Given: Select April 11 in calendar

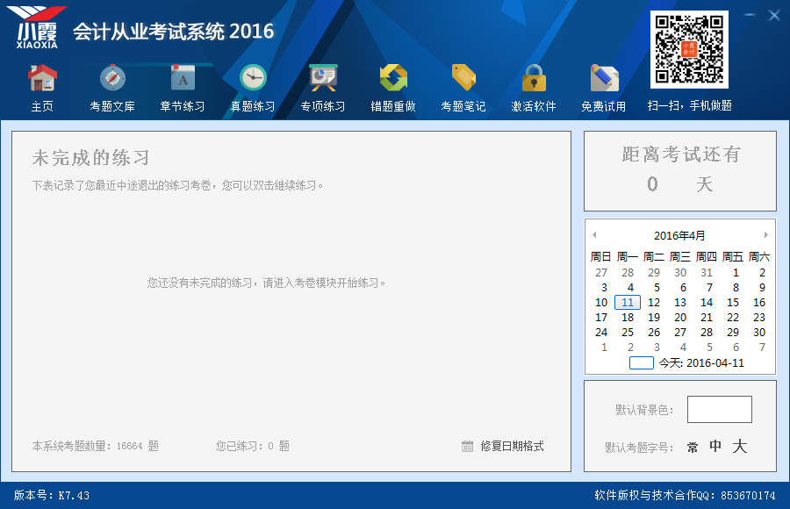Looking at the screenshot, I should 628,303.
